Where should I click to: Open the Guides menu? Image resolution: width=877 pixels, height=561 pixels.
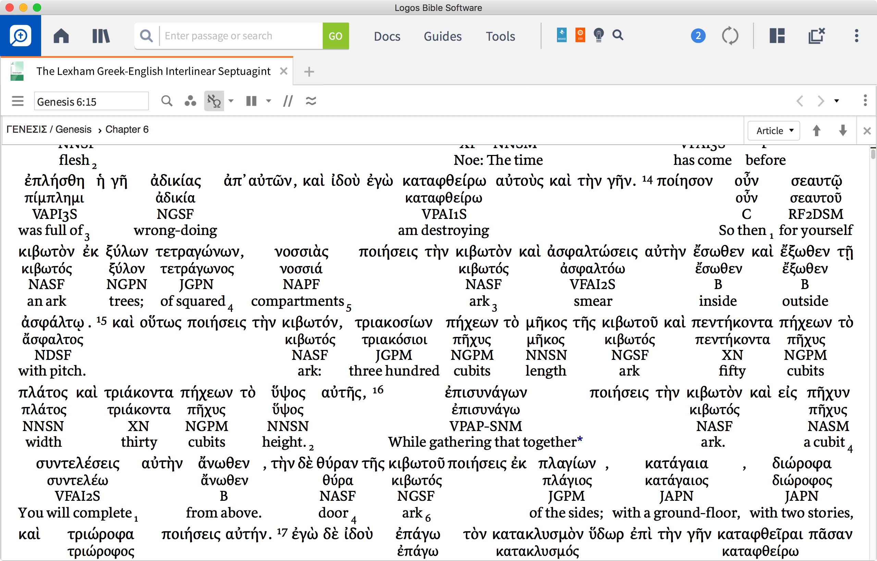tap(443, 36)
